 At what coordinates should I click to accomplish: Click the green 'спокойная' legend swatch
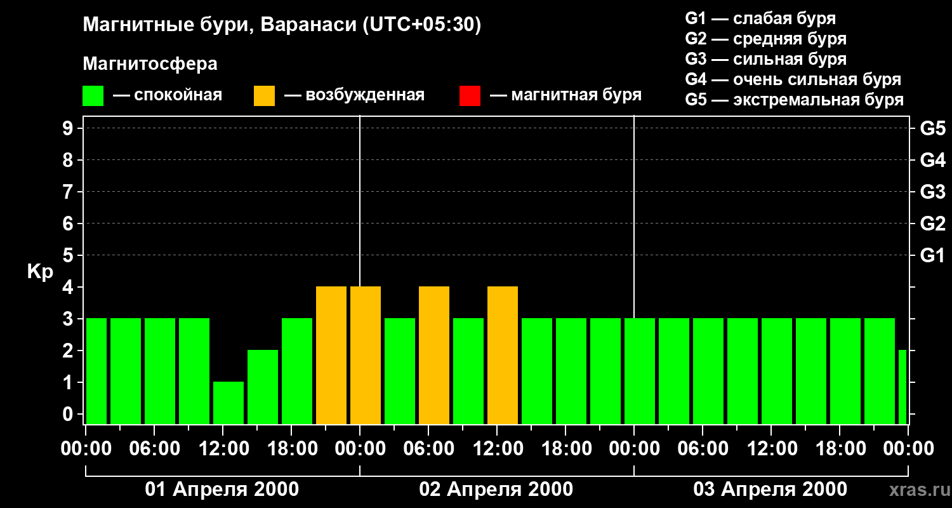point(93,96)
